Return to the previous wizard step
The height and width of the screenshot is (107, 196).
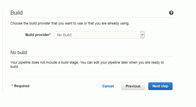click(133, 86)
